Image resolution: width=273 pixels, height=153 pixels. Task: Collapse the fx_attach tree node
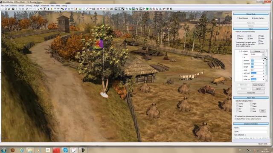click(240, 51)
